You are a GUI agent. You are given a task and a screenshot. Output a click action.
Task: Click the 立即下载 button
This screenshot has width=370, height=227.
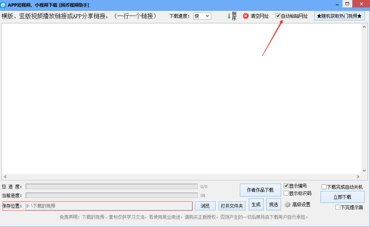(342, 197)
